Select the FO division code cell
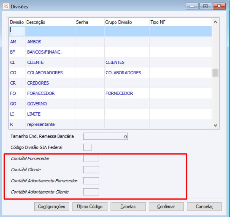The height and width of the screenshot is (217, 230). 17,93
